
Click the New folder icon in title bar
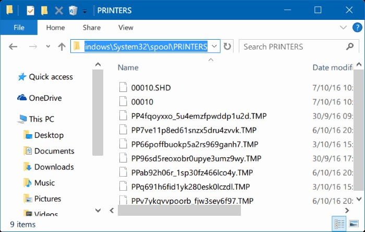click(x=45, y=10)
